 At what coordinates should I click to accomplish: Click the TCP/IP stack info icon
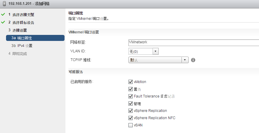pos(193,60)
